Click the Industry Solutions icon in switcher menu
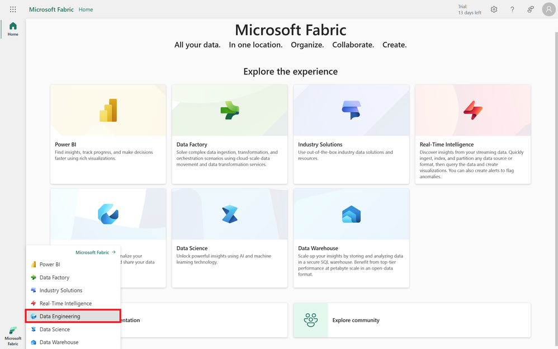 pos(34,290)
